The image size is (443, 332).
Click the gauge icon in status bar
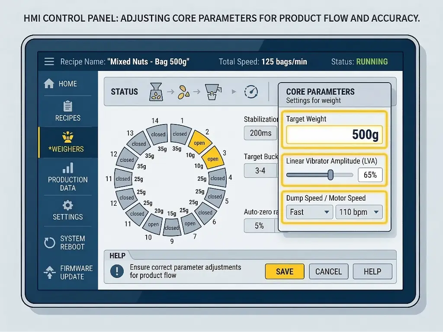click(251, 91)
